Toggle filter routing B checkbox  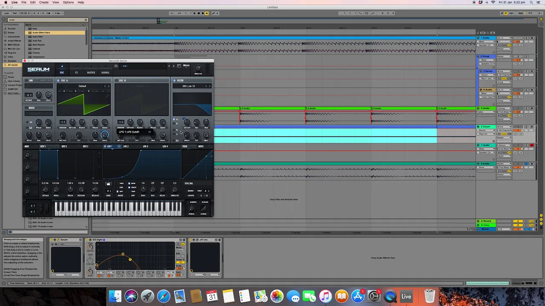175,124
